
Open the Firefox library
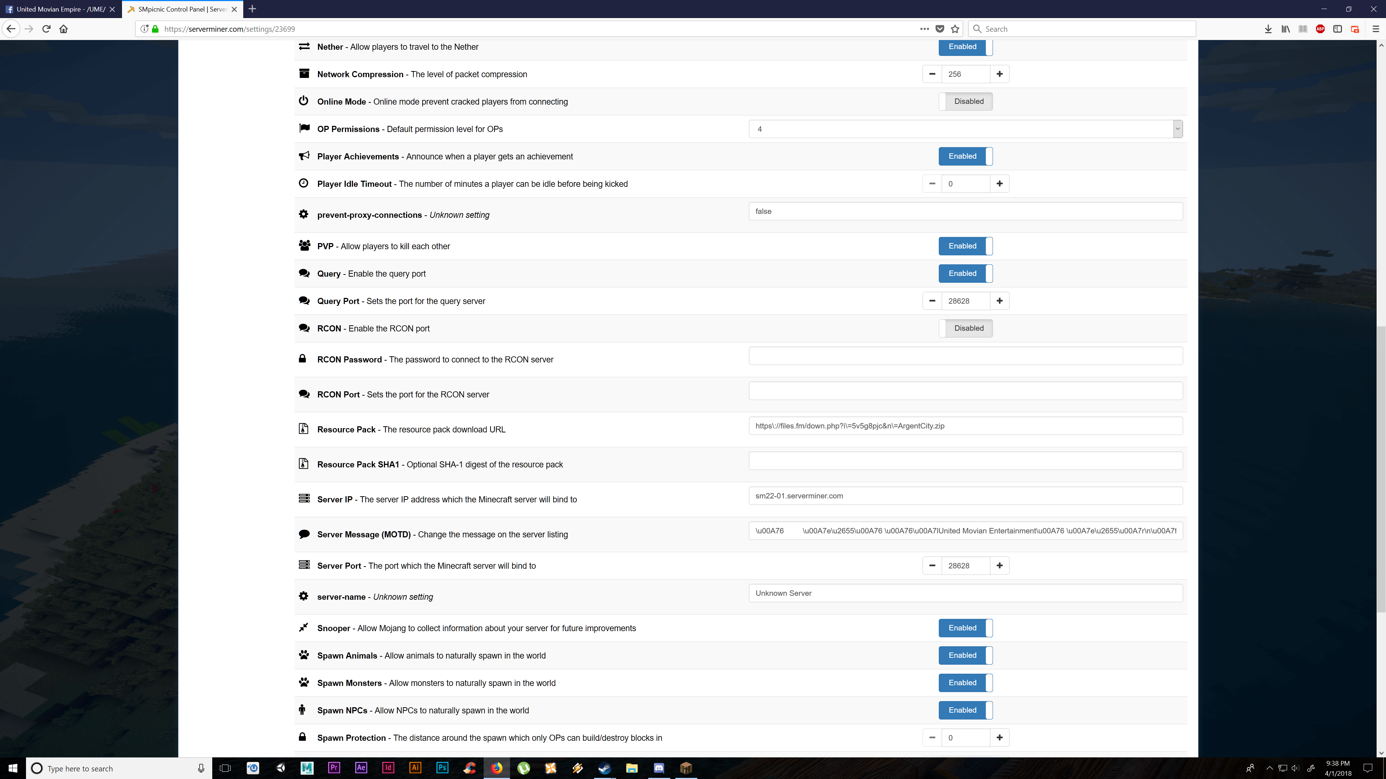click(1285, 29)
